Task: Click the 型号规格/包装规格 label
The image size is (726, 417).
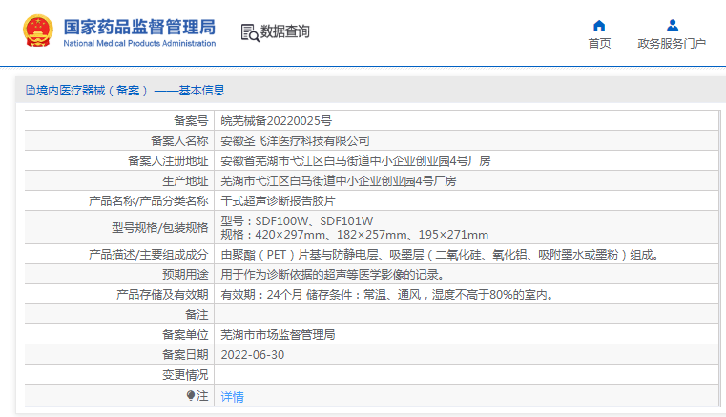Action: coord(159,227)
